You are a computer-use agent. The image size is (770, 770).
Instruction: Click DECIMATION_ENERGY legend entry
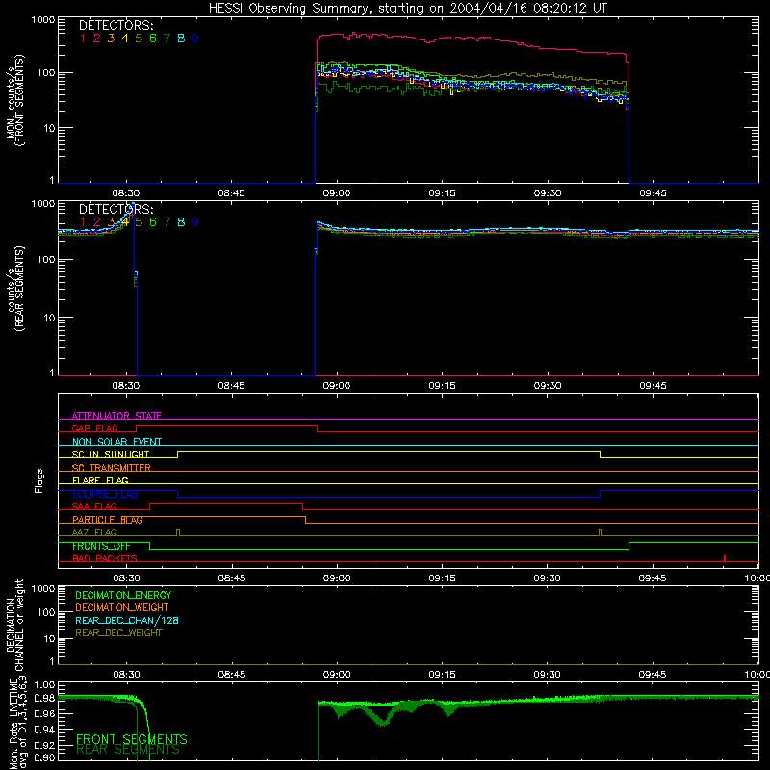[123, 595]
